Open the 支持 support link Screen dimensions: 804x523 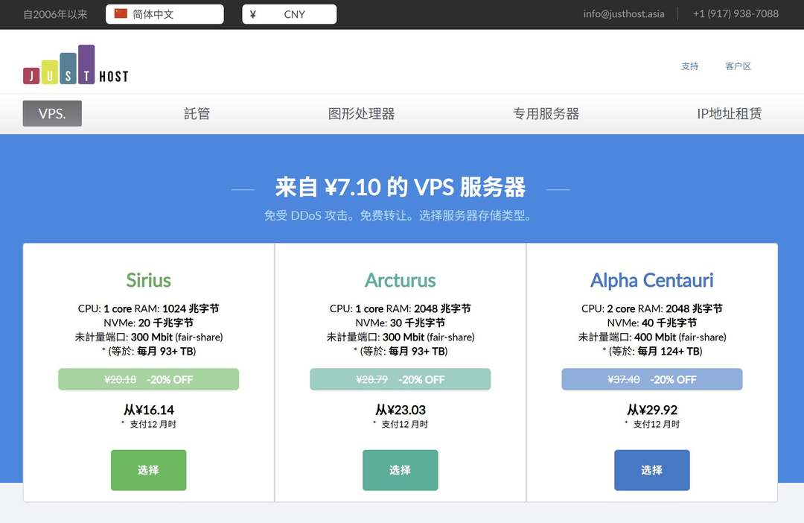[689, 66]
